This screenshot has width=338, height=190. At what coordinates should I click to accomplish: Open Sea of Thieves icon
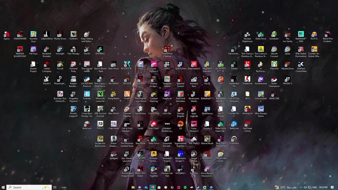[221, 112]
